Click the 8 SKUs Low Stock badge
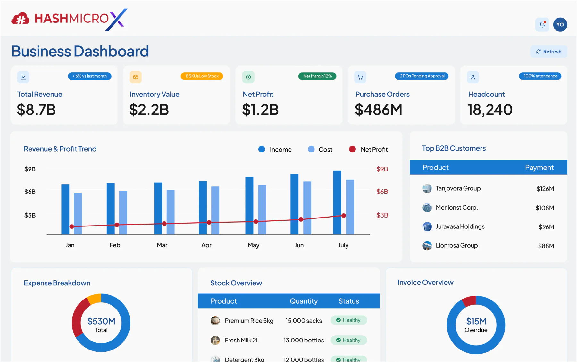This screenshot has width=577, height=362. [202, 76]
